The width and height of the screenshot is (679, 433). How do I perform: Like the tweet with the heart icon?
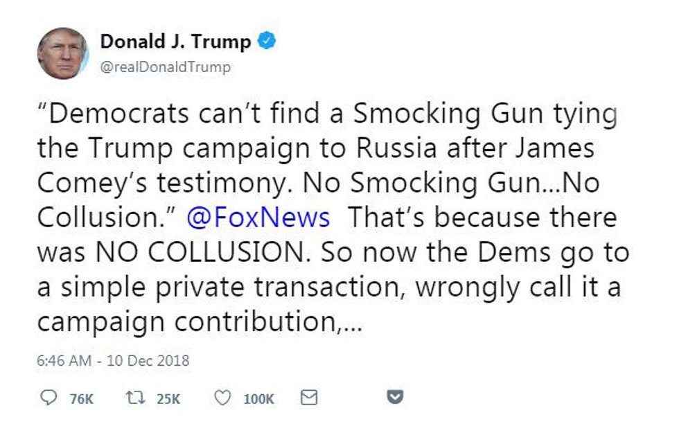coord(222,398)
